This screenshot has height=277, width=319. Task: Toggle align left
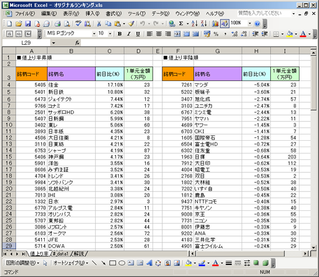pyautogui.click(x=150, y=34)
